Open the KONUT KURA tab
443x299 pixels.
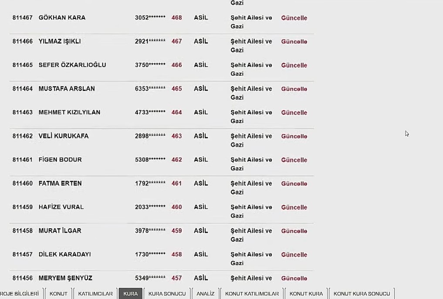306,294
